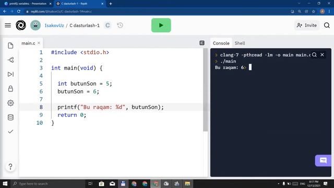
Task: Click the Invite button
Action: pos(307,25)
